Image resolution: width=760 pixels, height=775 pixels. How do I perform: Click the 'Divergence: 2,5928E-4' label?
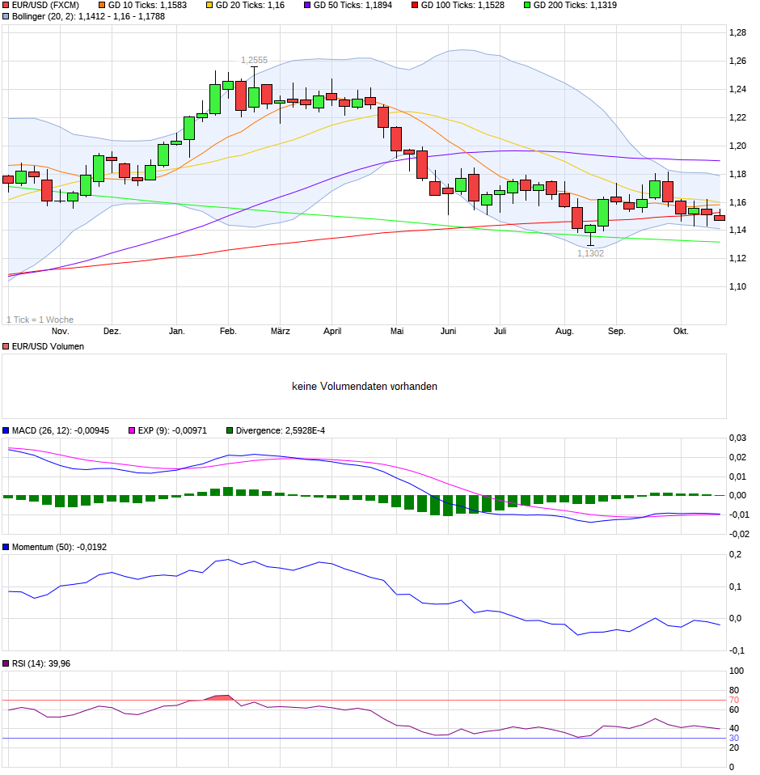tap(281, 431)
